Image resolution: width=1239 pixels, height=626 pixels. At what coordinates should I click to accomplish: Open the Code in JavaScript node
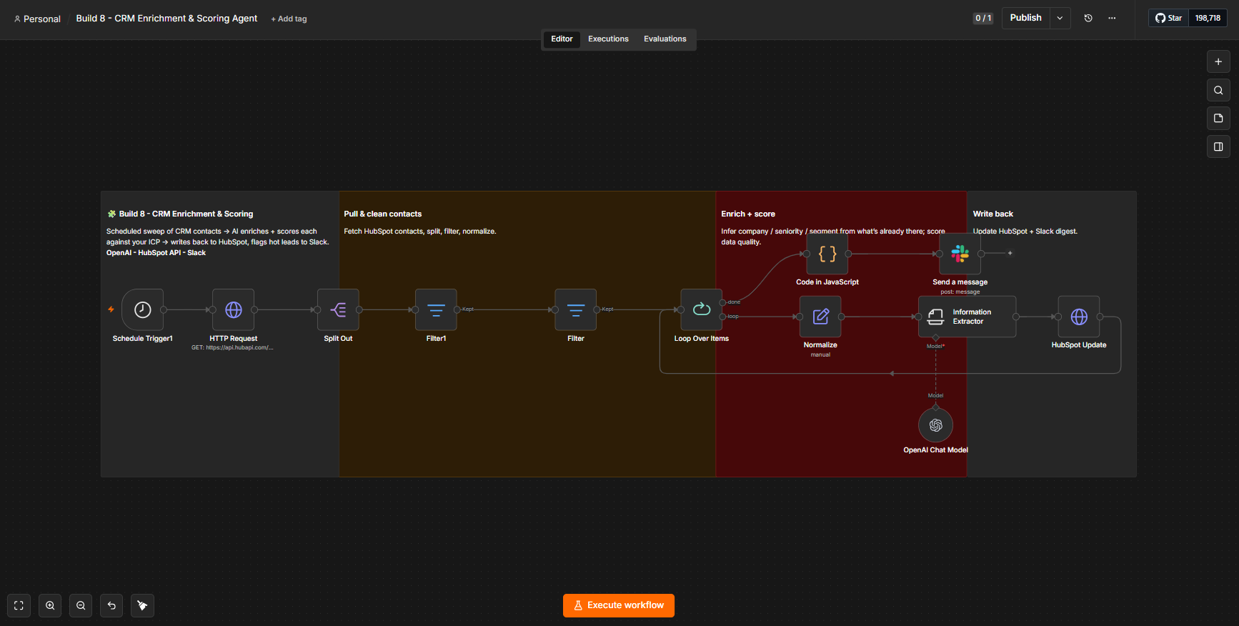click(x=827, y=254)
